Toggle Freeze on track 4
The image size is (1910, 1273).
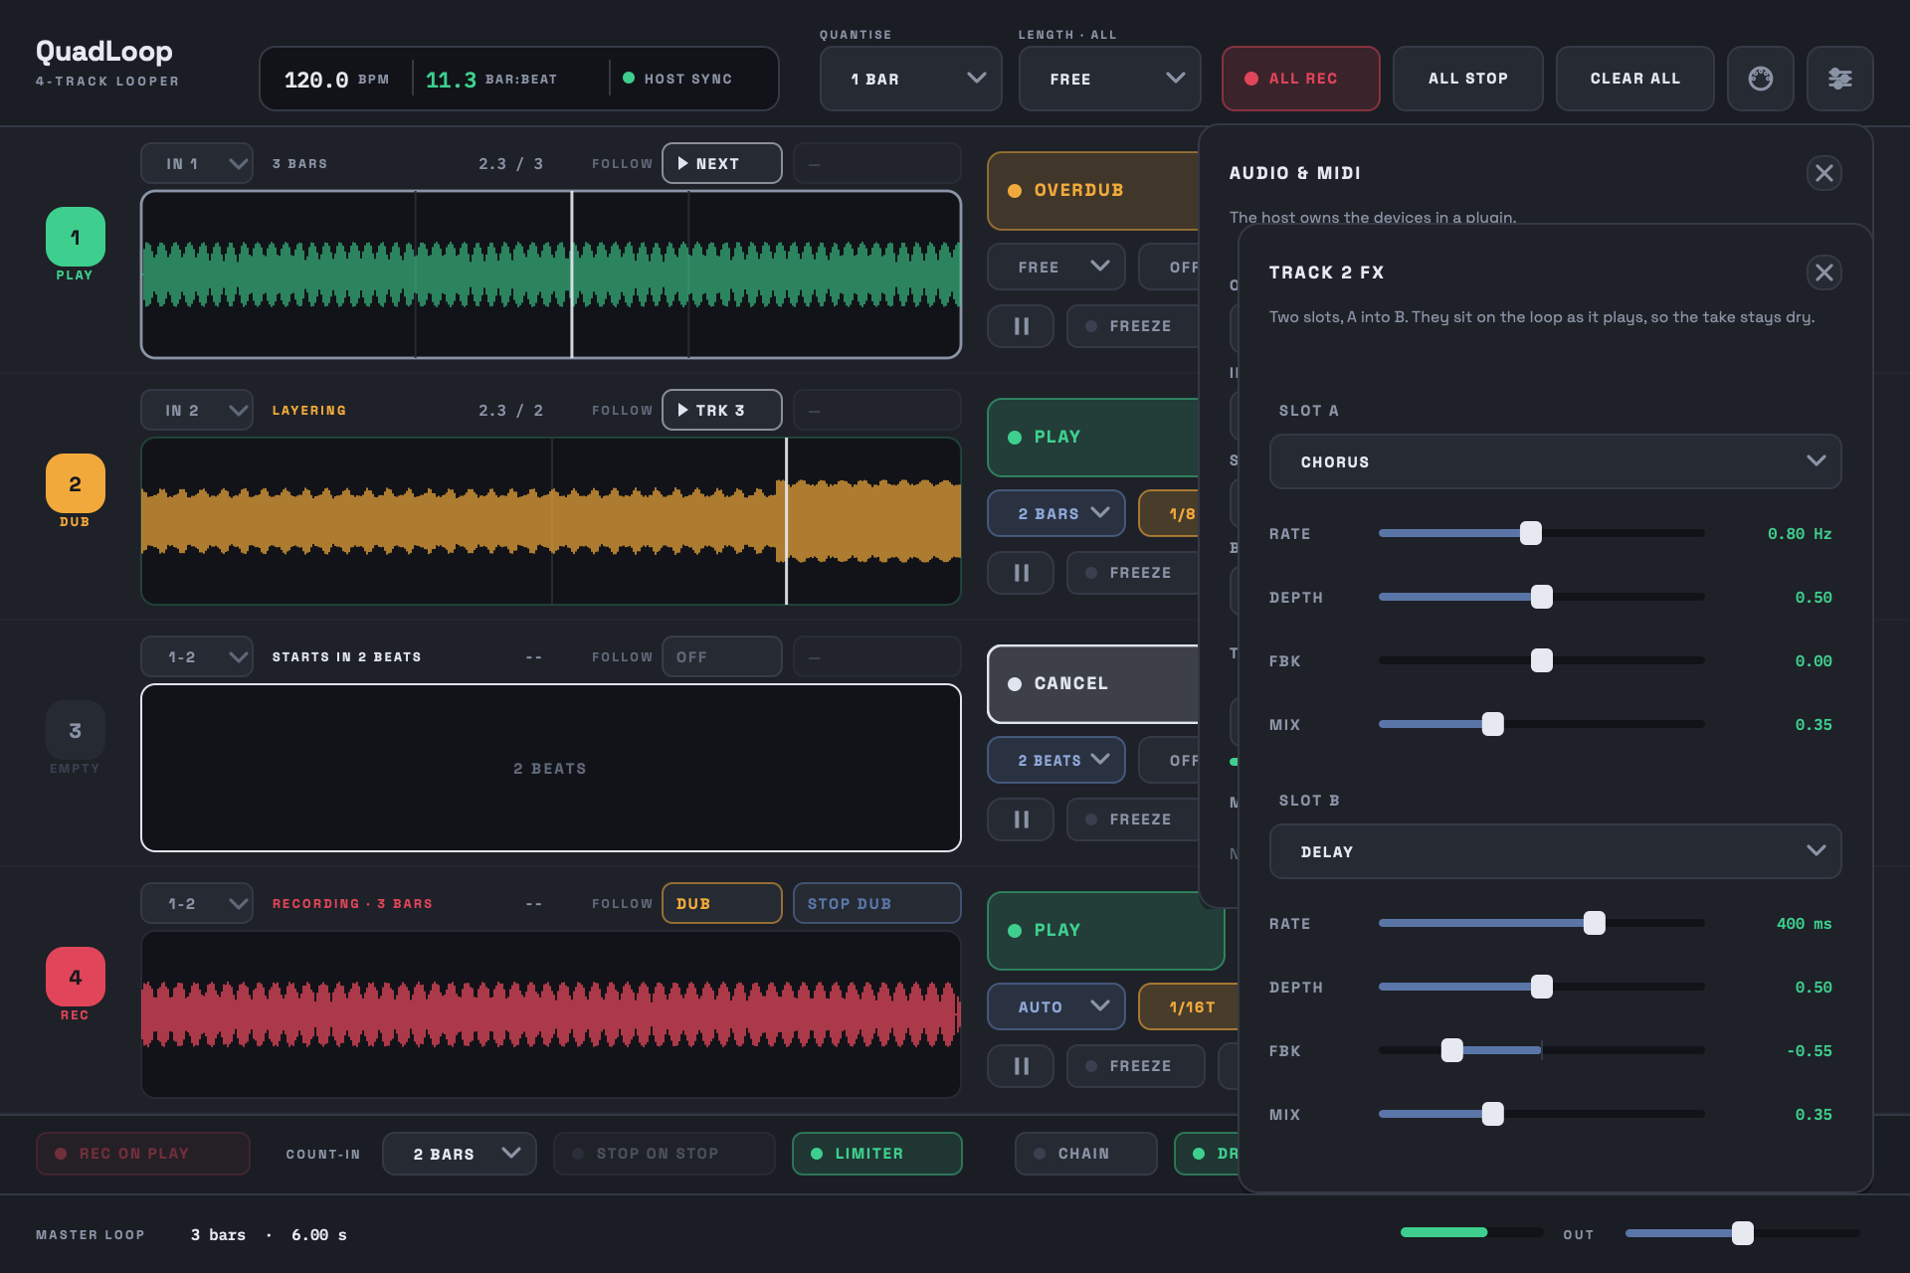click(1135, 1066)
